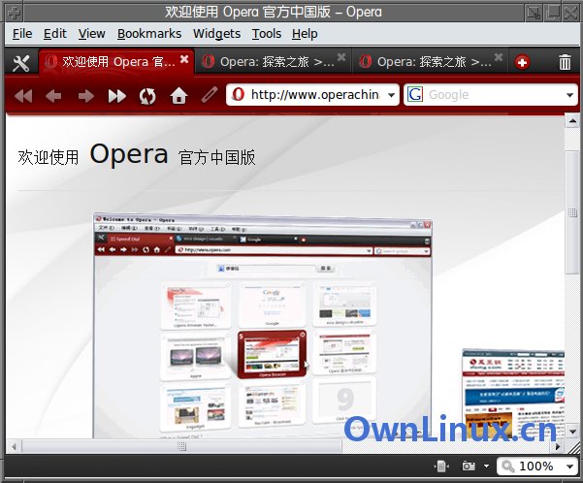This screenshot has height=483, width=583.
Task: Open the Help menu
Action: 305,34
